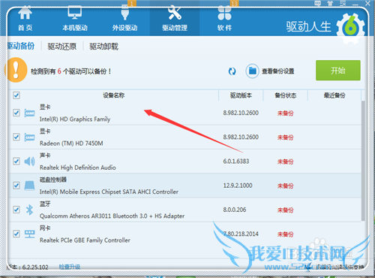Select Intel(R) Mobile Express Chipset SATA AHCI text
375x278 pixels.
point(109,192)
